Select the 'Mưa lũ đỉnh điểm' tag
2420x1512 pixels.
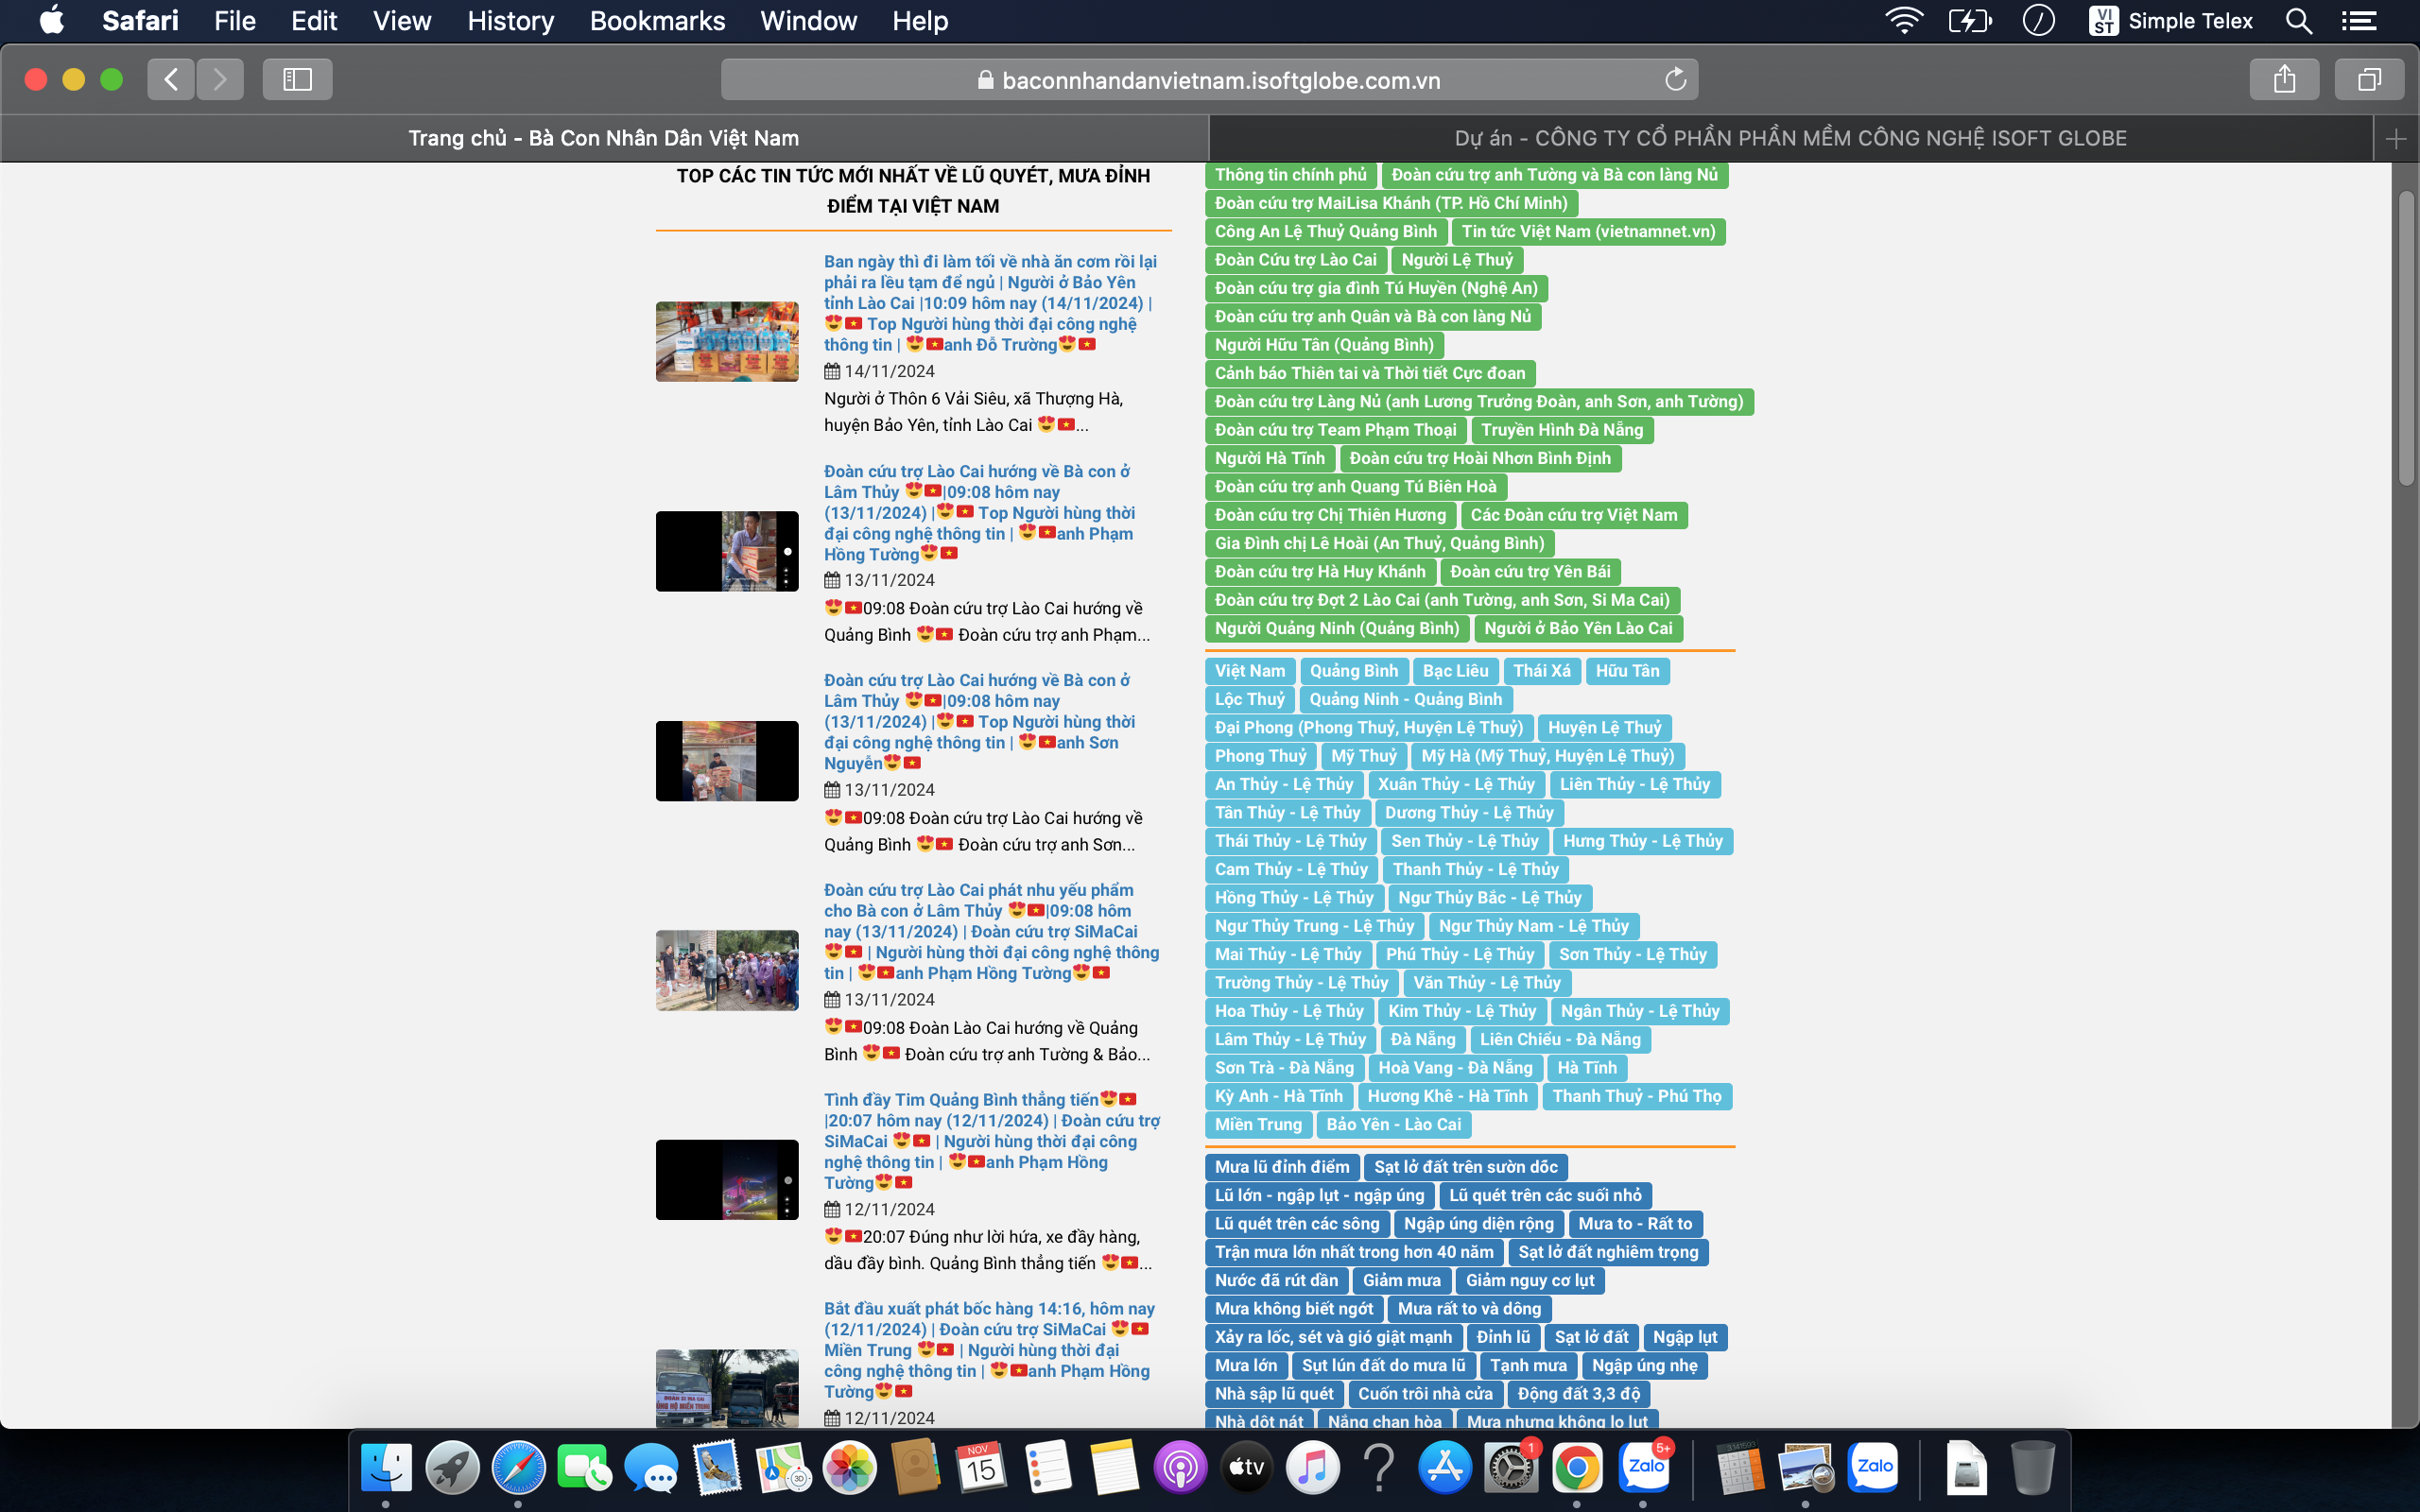tap(1282, 1167)
